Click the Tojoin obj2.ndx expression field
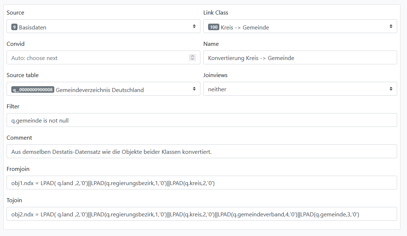 click(201, 214)
